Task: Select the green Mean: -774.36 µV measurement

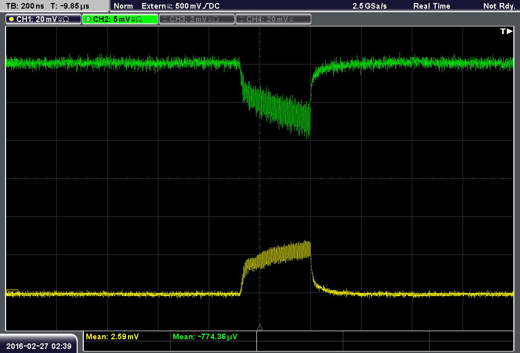Action: click(x=205, y=337)
